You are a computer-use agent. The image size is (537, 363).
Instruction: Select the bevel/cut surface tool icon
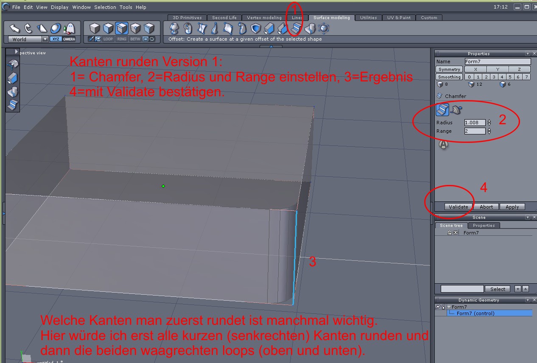pos(310,28)
